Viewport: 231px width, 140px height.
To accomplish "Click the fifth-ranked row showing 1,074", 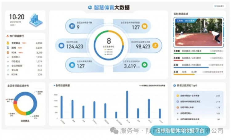I will tap(24, 61).
